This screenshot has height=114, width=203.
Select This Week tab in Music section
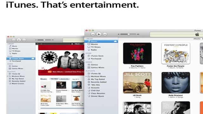pyautogui.click(x=54, y=79)
